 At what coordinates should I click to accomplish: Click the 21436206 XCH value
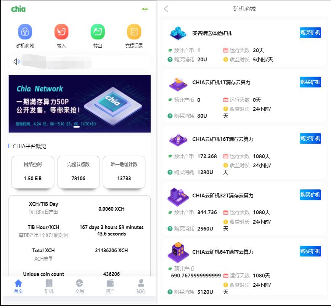pyautogui.click(x=111, y=250)
